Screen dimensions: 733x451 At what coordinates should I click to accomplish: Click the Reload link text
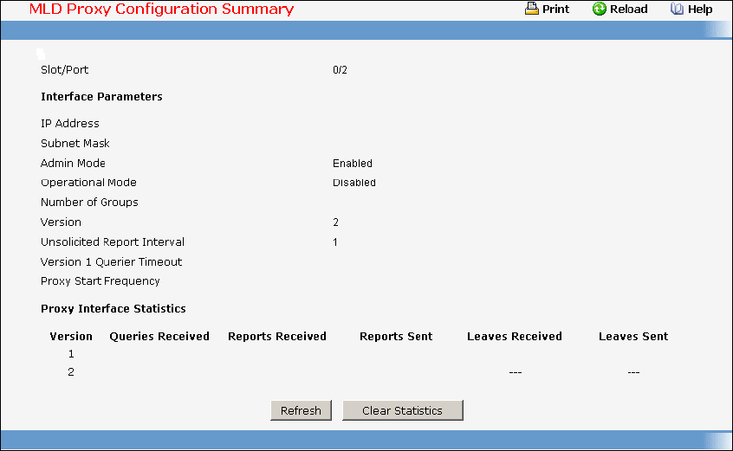click(x=628, y=9)
